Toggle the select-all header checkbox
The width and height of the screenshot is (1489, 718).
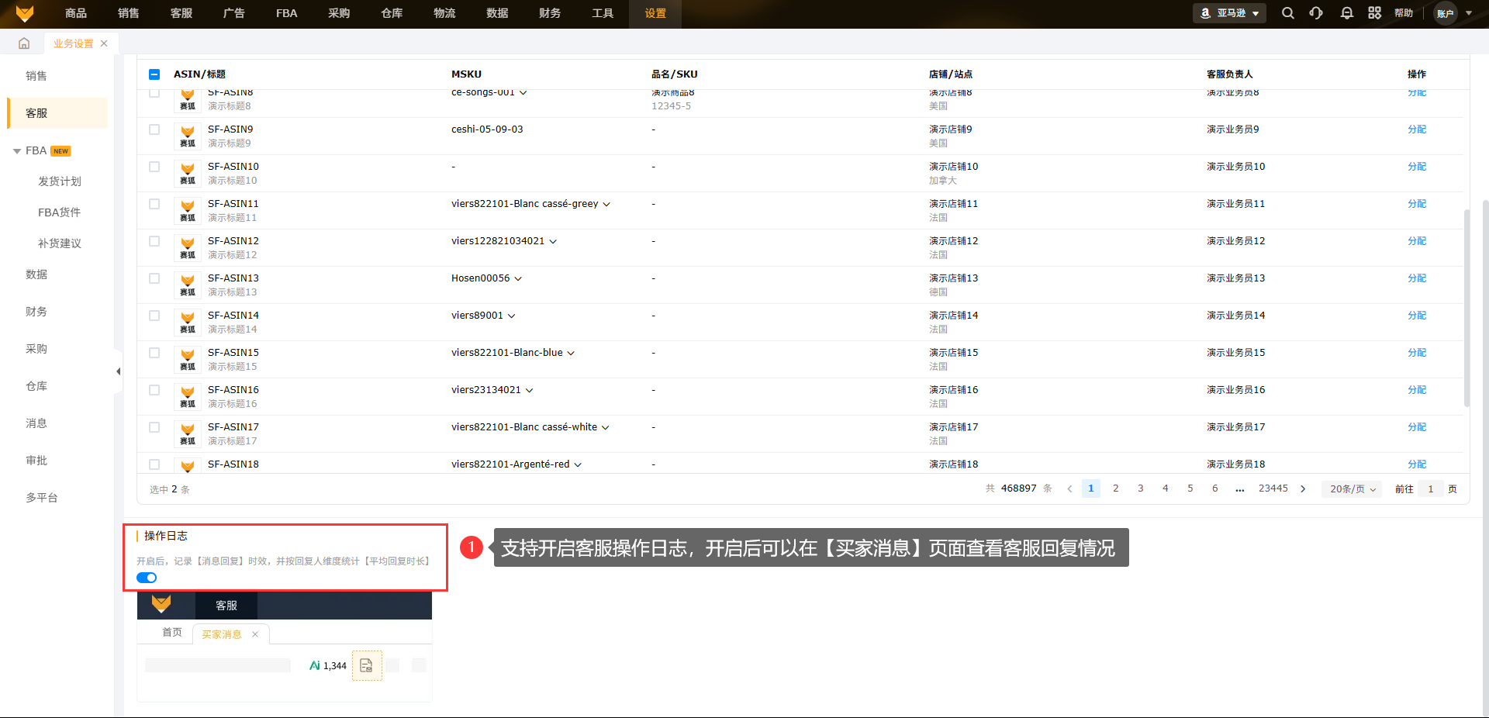point(154,74)
